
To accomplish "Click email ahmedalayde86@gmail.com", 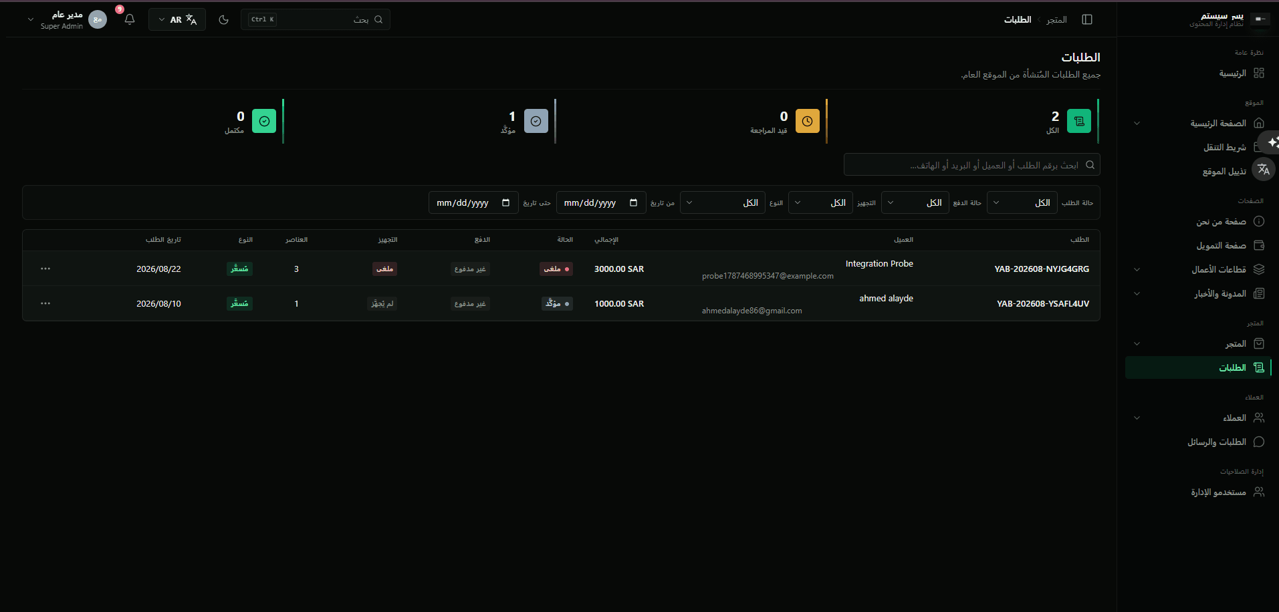I will tap(751, 311).
